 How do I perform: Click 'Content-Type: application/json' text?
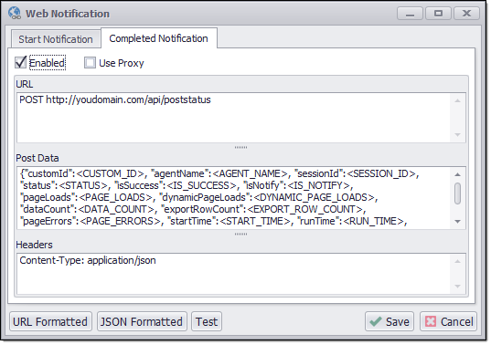88,260
